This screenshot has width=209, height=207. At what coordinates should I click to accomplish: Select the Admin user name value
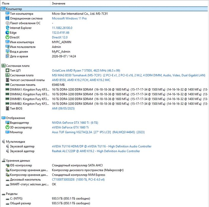(56, 47)
